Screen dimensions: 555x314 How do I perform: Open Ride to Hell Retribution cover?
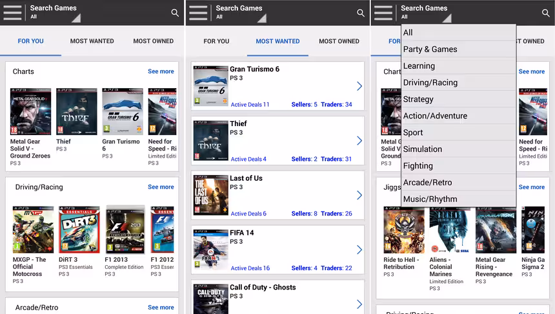click(404, 230)
